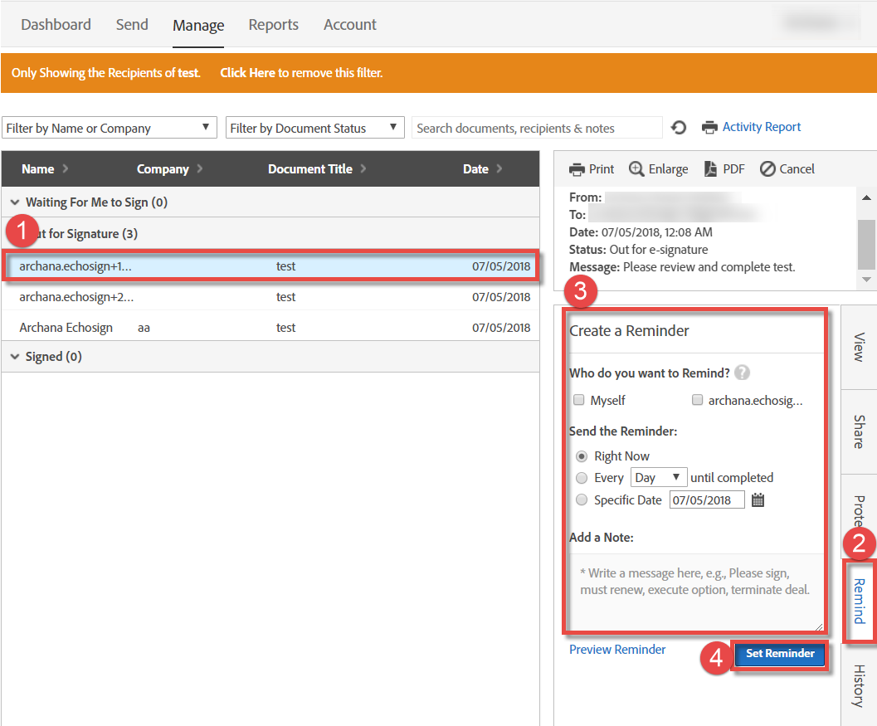Open the calendar picker for Specific Date

point(757,499)
